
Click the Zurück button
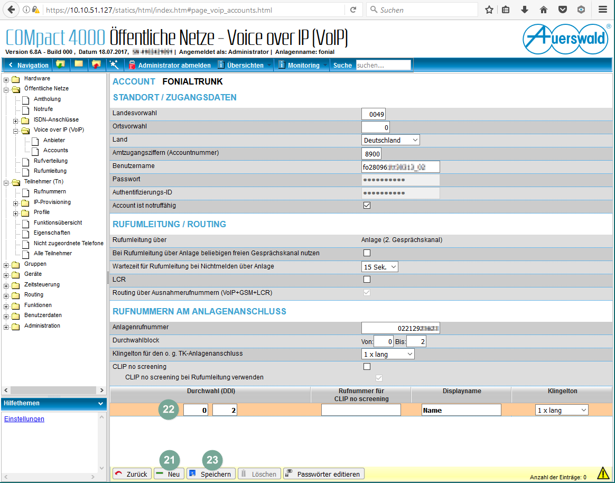(132, 473)
